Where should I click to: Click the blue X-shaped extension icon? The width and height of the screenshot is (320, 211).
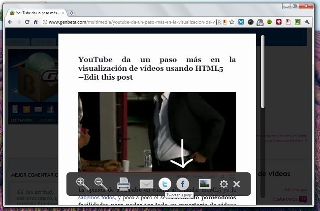click(x=241, y=22)
